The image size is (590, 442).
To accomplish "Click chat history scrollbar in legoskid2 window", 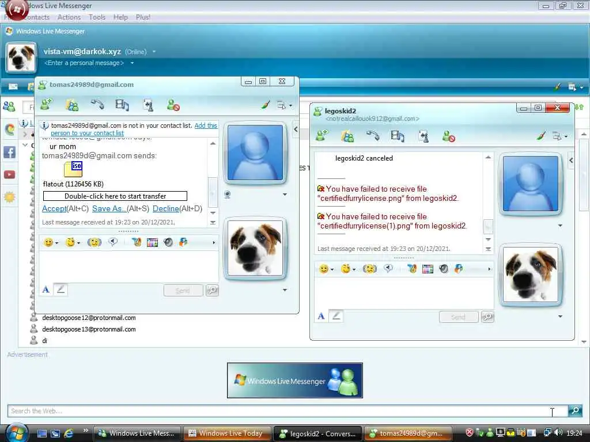I will [488, 227].
